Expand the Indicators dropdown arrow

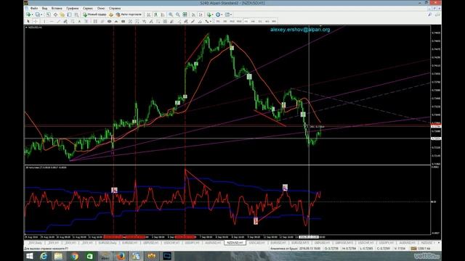213,14
